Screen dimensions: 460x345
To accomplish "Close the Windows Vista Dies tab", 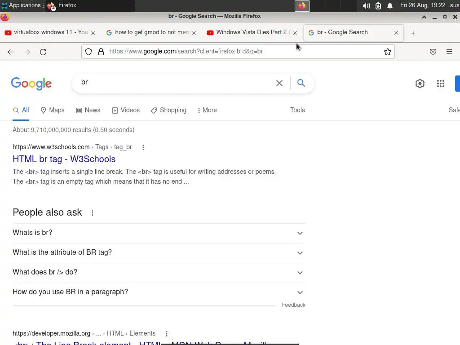I will click(295, 33).
